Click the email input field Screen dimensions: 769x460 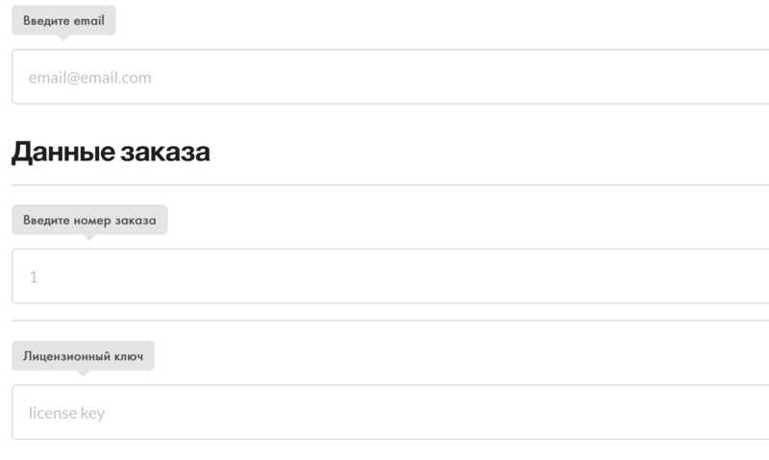pyautogui.click(x=390, y=77)
